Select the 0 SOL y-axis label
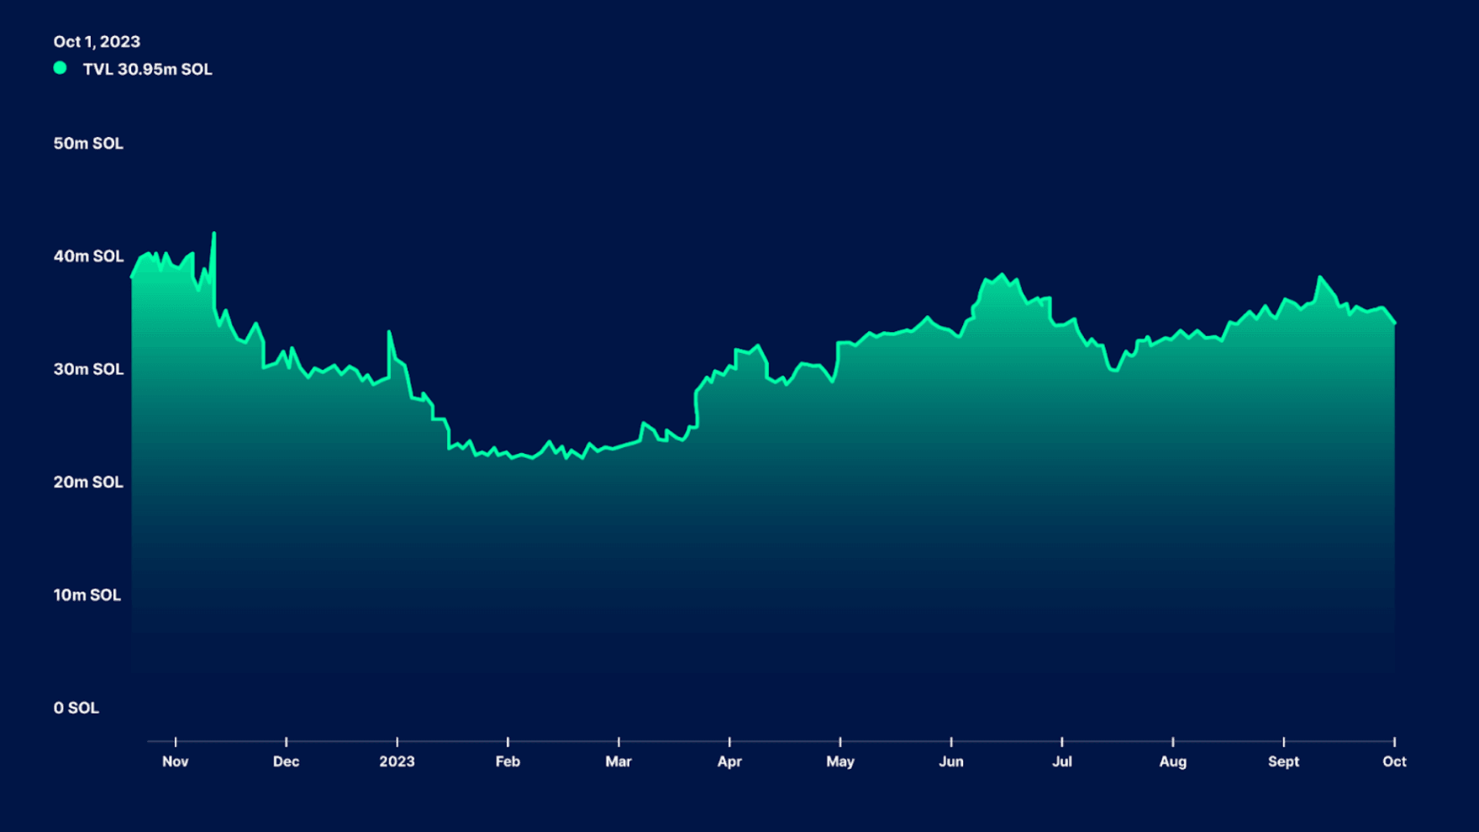This screenshot has width=1479, height=832. coord(76,708)
